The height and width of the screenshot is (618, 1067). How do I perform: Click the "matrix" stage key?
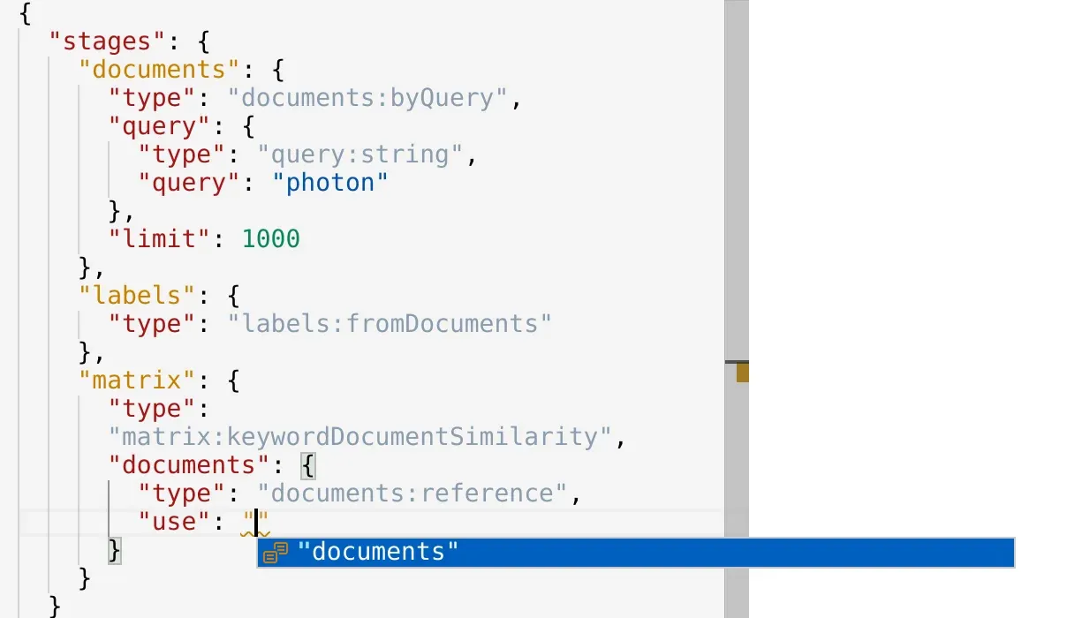(x=137, y=380)
